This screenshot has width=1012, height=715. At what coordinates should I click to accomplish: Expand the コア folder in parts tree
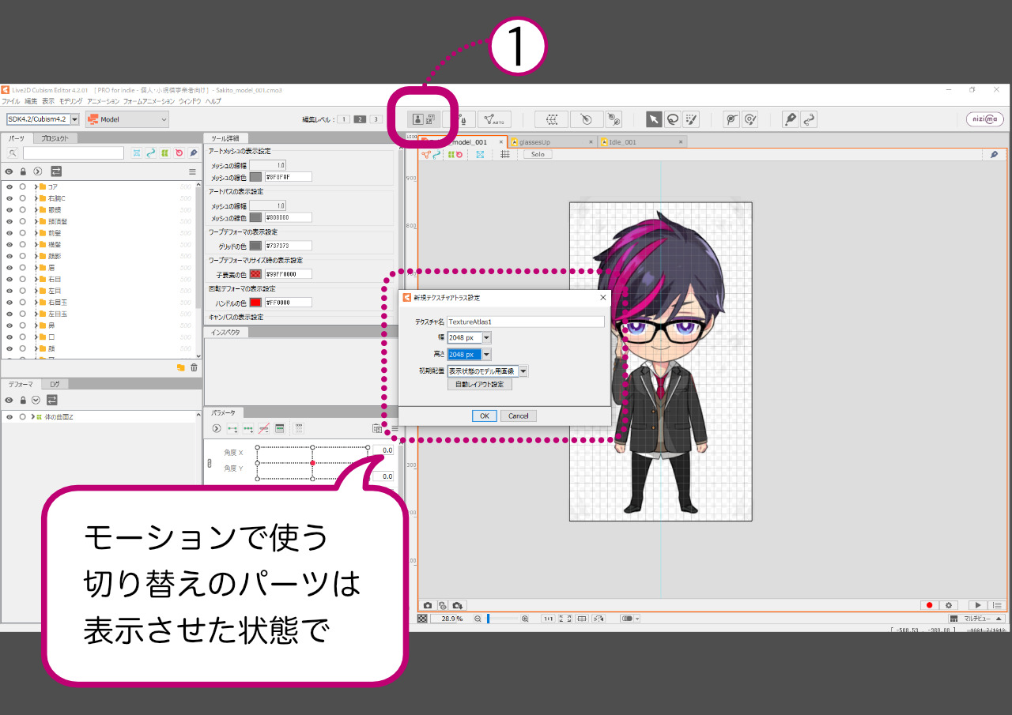[35, 186]
